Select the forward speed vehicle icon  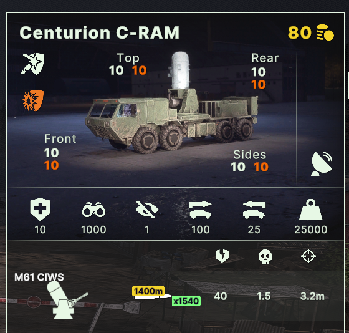pos(200,210)
